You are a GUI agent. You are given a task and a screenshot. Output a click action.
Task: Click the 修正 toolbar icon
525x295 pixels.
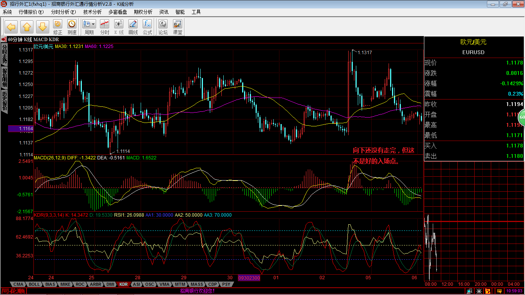[x=58, y=27]
